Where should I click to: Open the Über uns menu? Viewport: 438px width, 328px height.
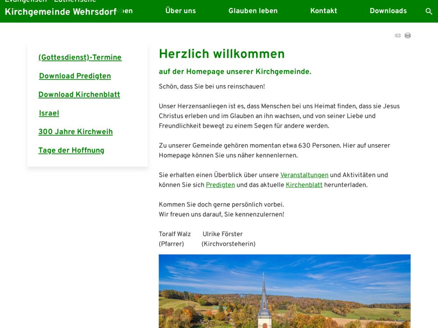[180, 11]
